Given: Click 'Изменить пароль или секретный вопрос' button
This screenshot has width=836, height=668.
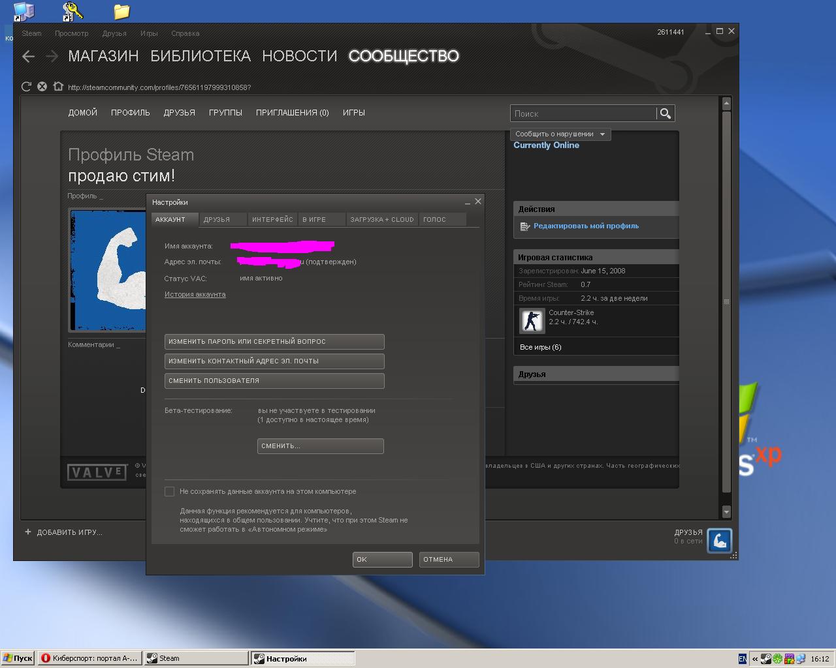Looking at the screenshot, I should pos(274,342).
